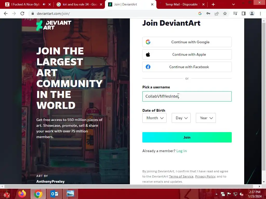The width and height of the screenshot is (266, 199).
Task: Open the AnthonyPresley artist link
Action: pyautogui.click(x=50, y=181)
